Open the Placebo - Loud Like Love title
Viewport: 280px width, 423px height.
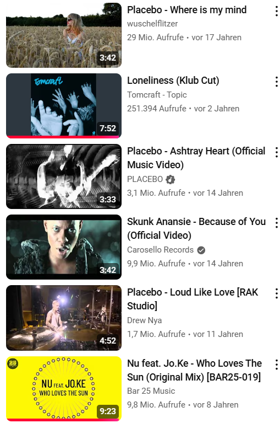193,299
